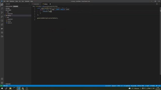Click the data breadcrumb segment
Image resolution: width=161 pixels, height=90 pixels.
pos(34,6)
